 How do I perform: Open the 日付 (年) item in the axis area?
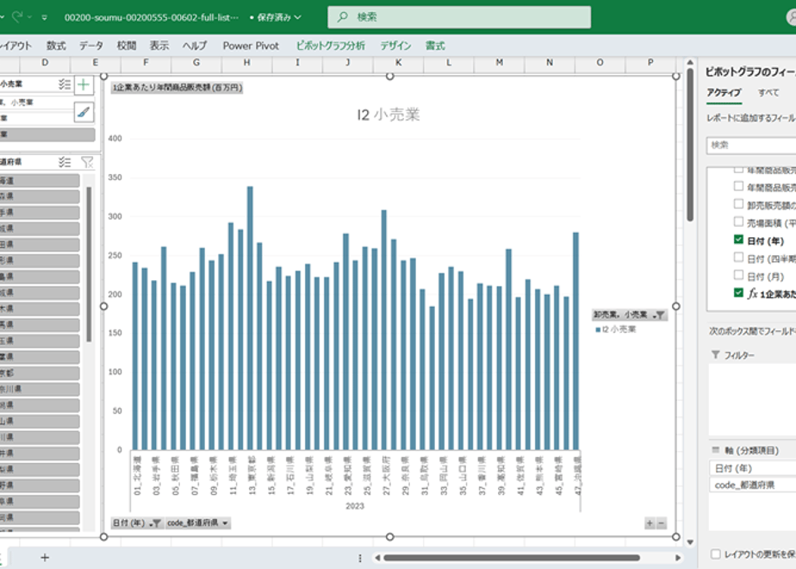point(752,468)
